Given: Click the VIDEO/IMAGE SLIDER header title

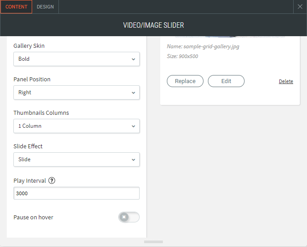Looking at the screenshot, I should tap(153, 25).
